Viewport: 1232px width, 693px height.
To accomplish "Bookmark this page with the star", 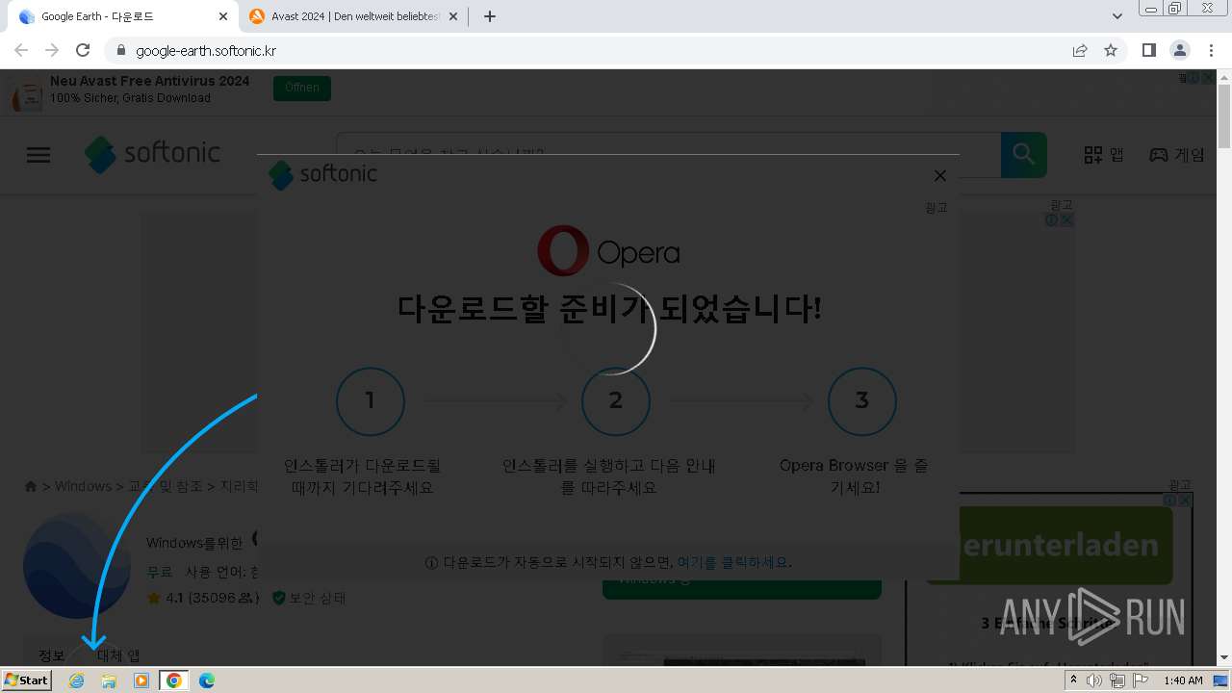I will click(1111, 50).
